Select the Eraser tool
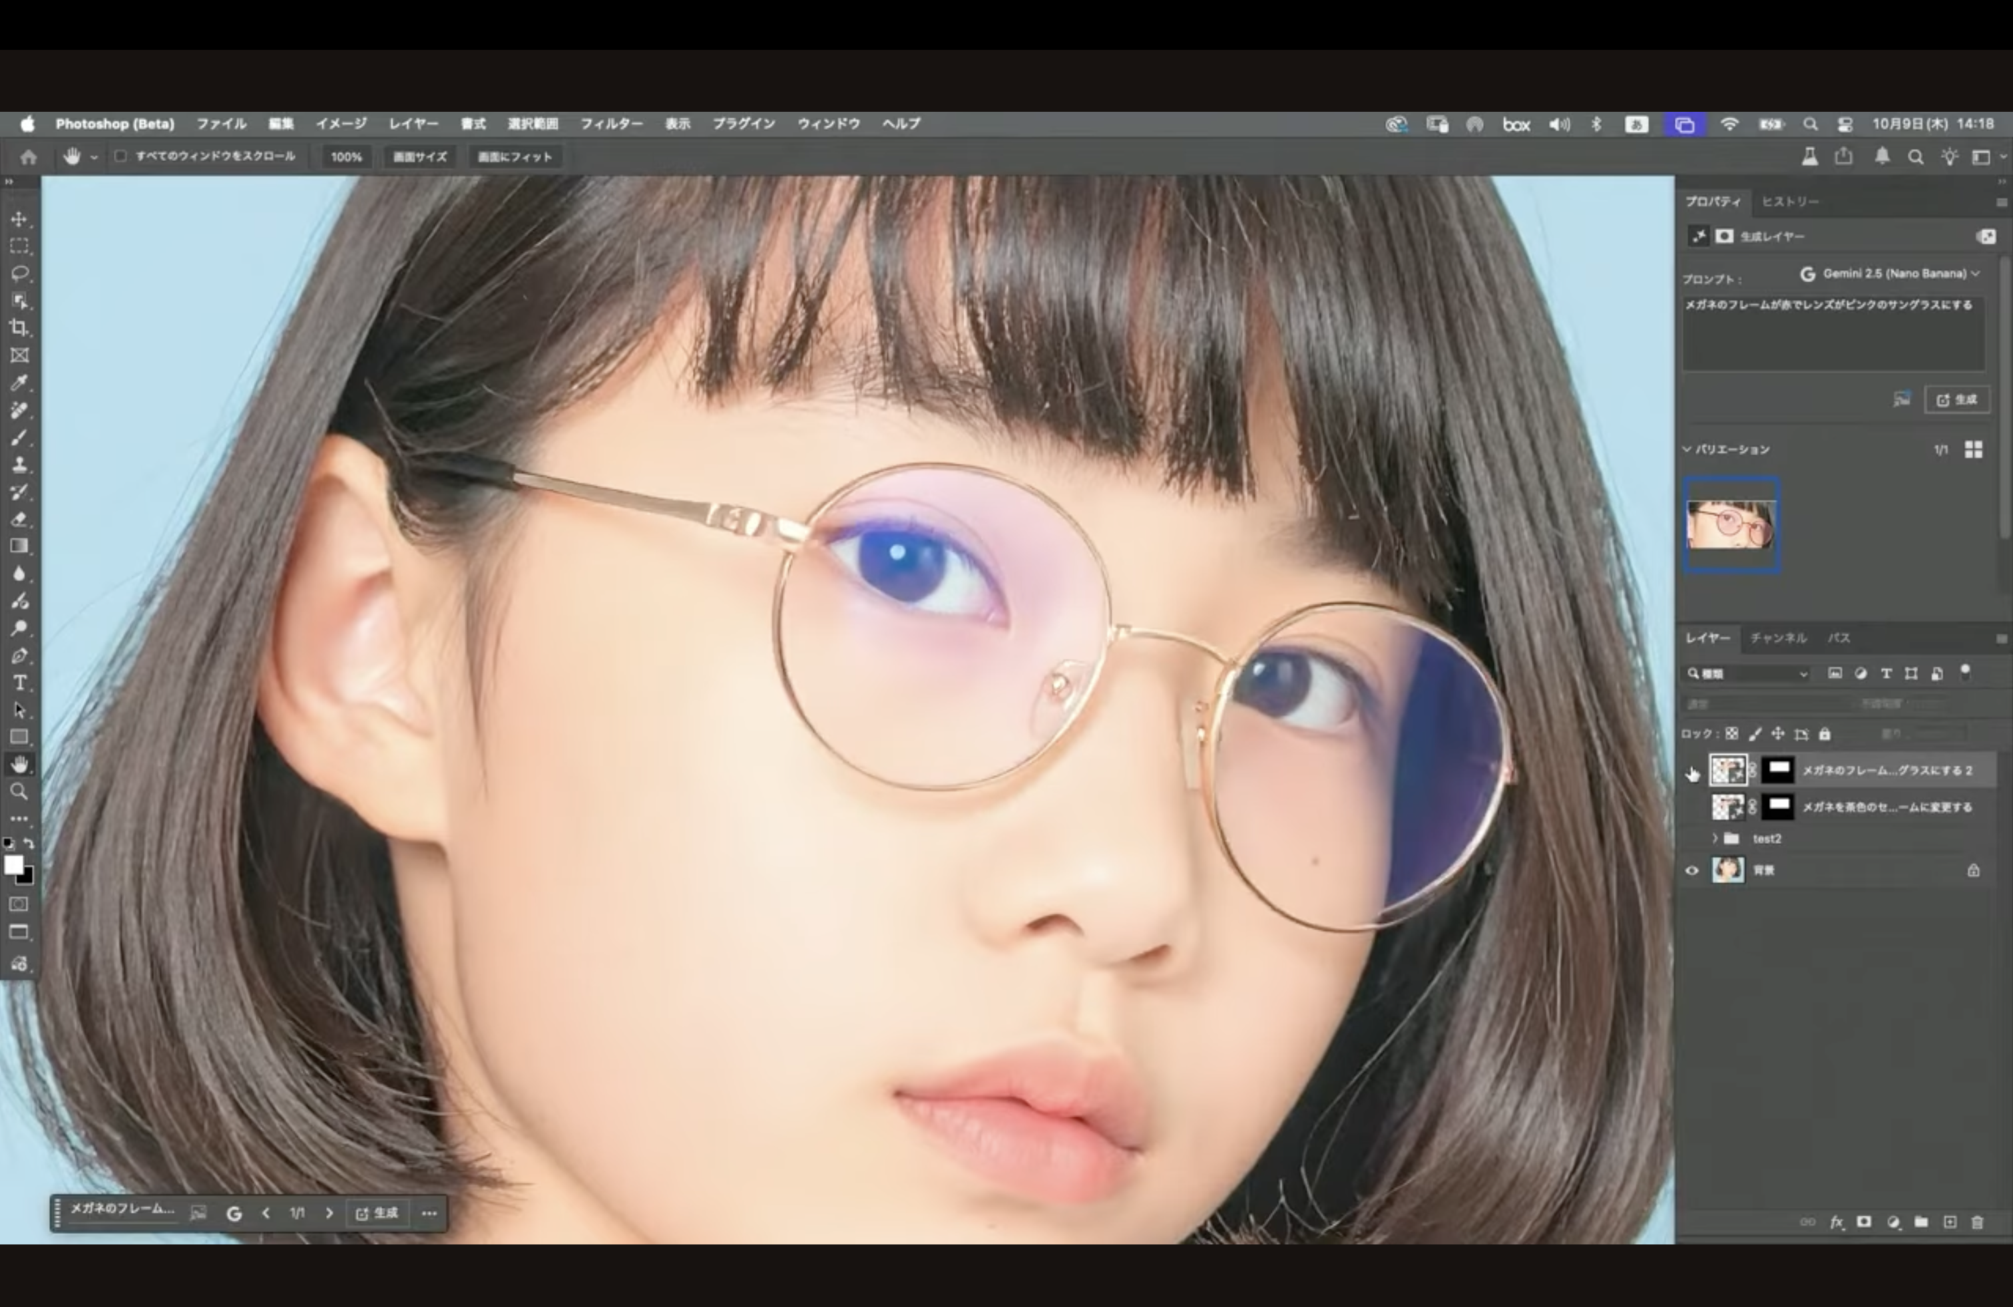Image resolution: width=2013 pixels, height=1307 pixels. tap(19, 519)
